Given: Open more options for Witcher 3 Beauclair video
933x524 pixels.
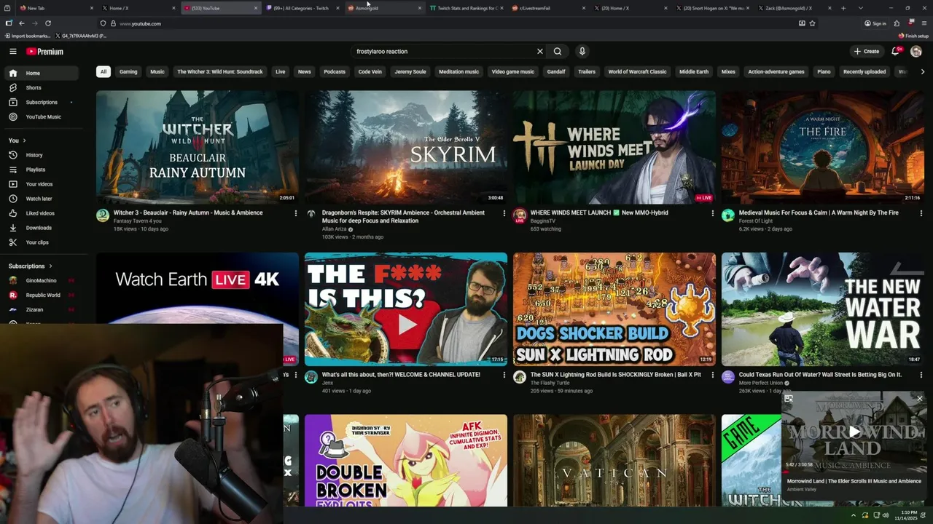Looking at the screenshot, I should pyautogui.click(x=295, y=213).
